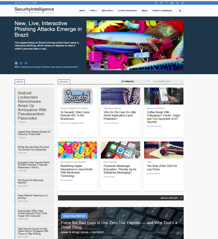Open the LinkedIn icon in top bar
Screen dimensions: 218x239
point(177,3)
